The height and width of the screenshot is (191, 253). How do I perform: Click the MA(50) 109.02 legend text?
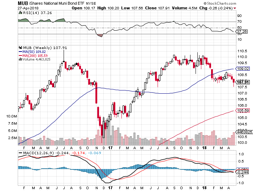(34, 52)
